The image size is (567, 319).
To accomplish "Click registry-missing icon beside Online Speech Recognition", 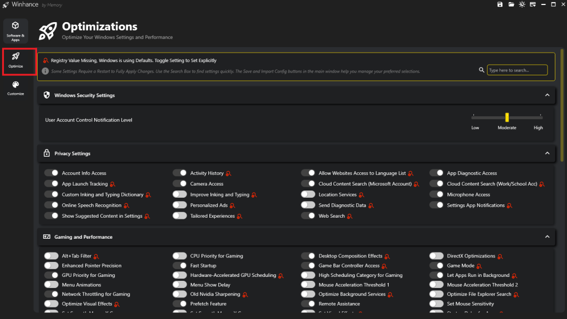I will click(x=126, y=205).
